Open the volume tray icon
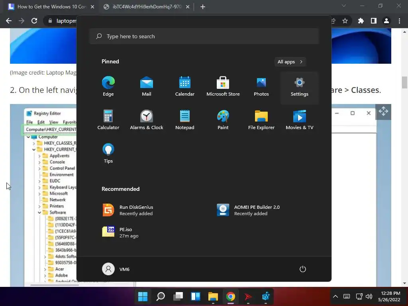Image resolution: width=408 pixels, height=306 pixels. (369, 296)
